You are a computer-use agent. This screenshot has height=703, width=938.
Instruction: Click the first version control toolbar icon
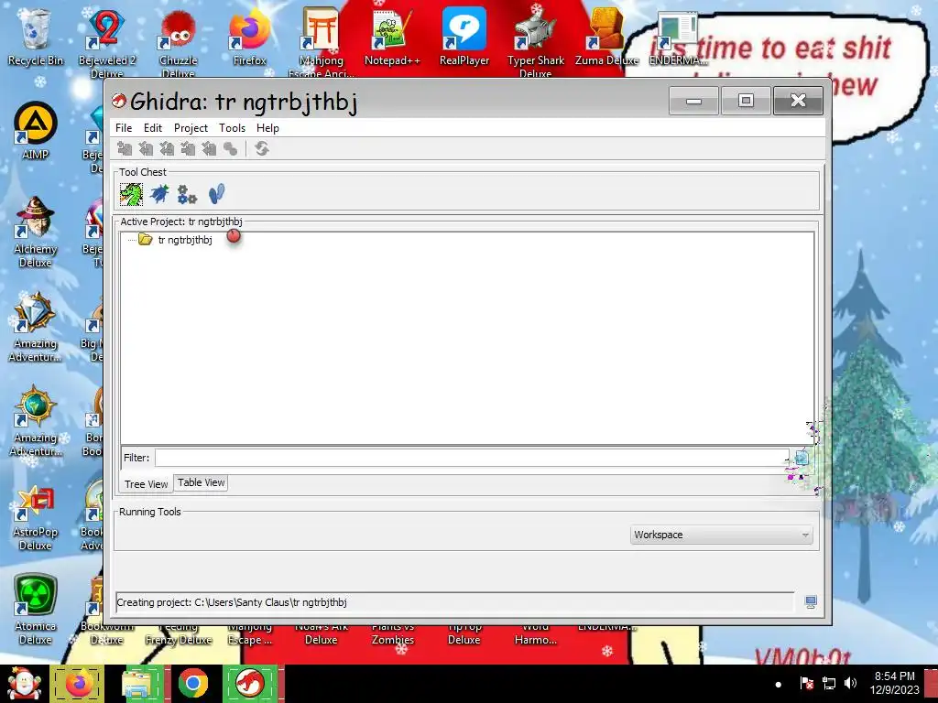pos(125,148)
